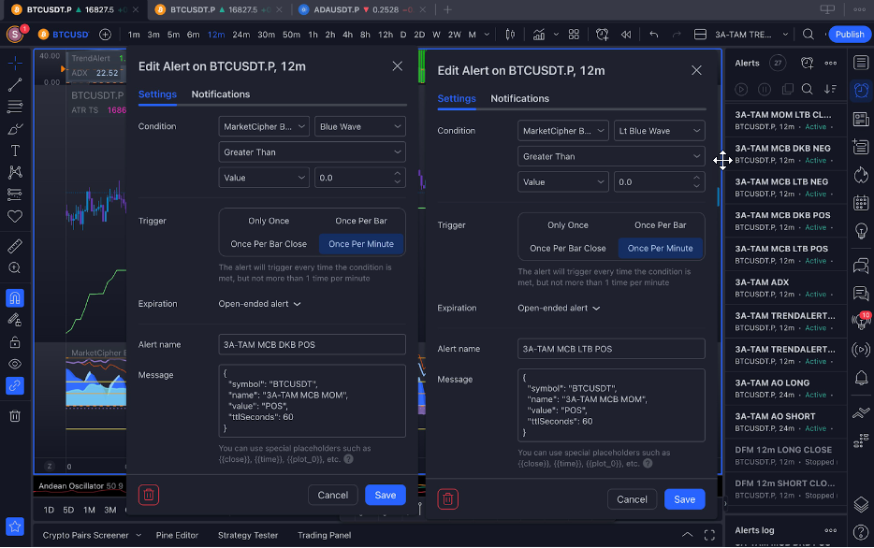Choose Once Per Bar in right dialog
Screen dimensions: 874x548
660,225
